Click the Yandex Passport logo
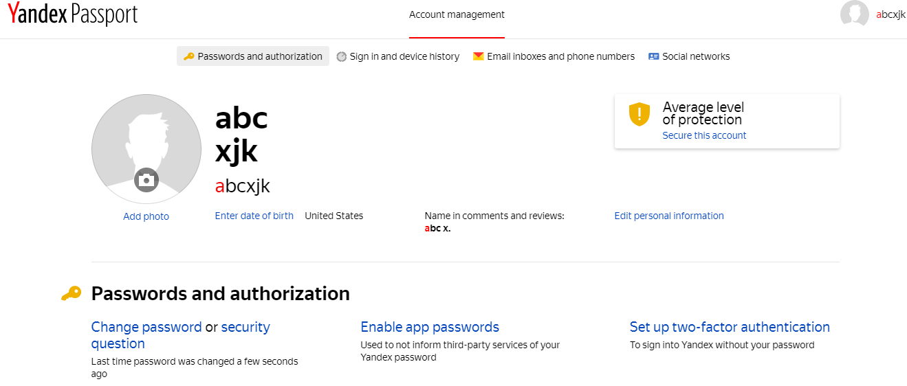Viewport: 907px width, 386px height. tap(73, 14)
